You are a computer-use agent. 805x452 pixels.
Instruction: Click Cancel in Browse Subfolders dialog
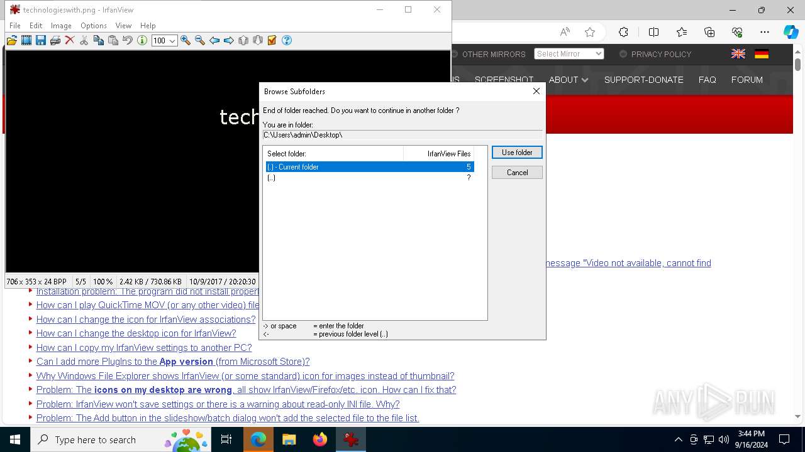[x=517, y=173]
